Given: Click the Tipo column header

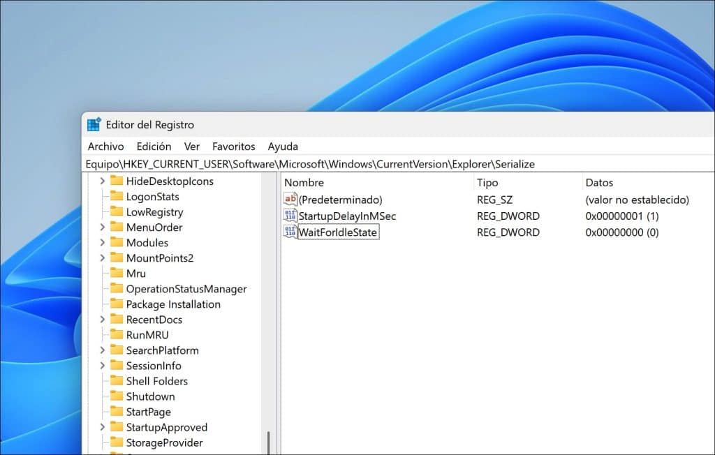Looking at the screenshot, I should [x=487, y=182].
